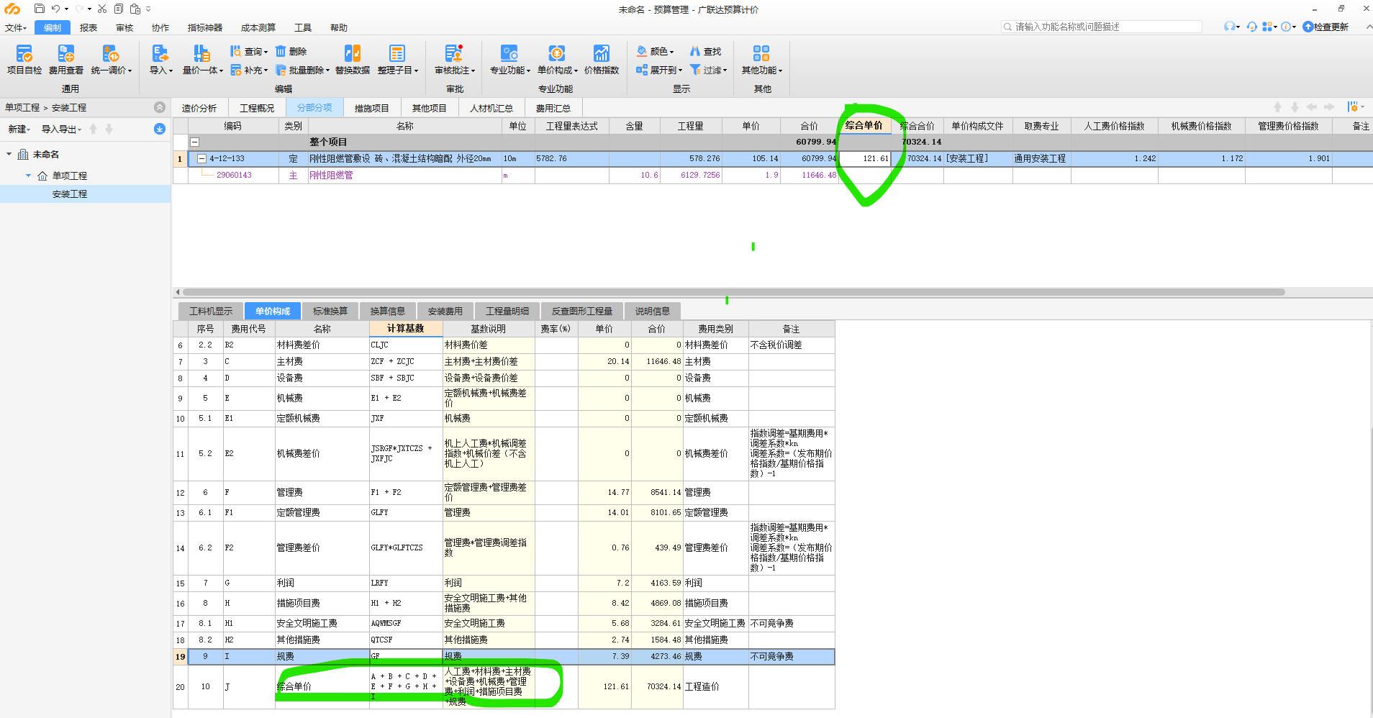Click the 单价构成 ribbon icon
The image size is (1373, 718).
click(x=557, y=60)
